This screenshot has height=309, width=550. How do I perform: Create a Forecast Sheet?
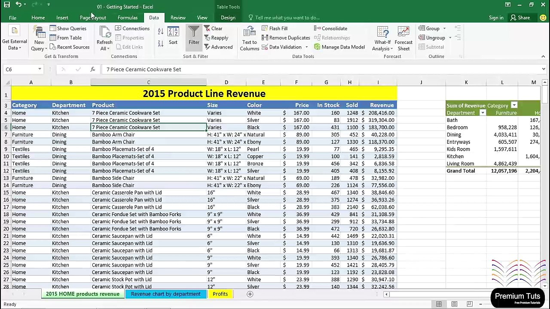pos(403,38)
